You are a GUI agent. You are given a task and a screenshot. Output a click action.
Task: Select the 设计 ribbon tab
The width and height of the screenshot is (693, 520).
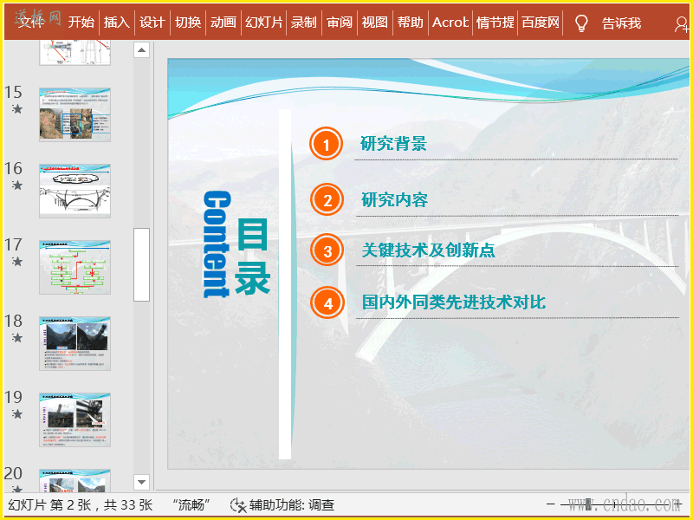click(x=152, y=23)
